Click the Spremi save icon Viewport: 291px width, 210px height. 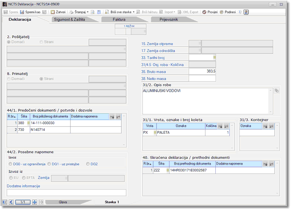pyautogui.click(x=6, y=12)
